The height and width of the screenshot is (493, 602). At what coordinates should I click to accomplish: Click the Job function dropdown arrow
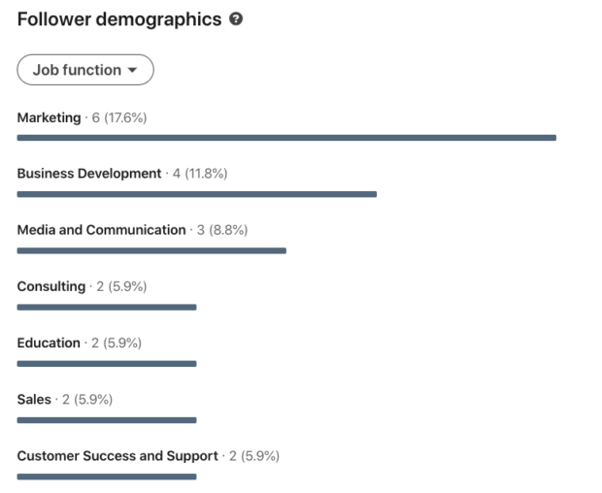click(x=134, y=70)
